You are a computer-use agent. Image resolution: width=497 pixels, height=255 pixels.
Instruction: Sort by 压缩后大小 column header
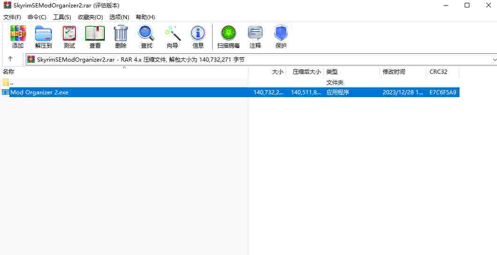[307, 72]
